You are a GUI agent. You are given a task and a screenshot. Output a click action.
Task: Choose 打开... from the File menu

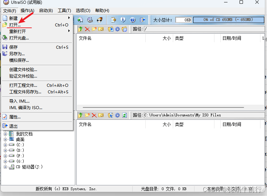37,25
